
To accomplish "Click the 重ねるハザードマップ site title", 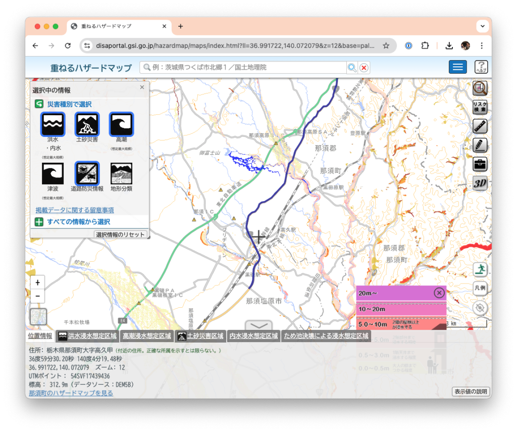I will click(91, 68).
